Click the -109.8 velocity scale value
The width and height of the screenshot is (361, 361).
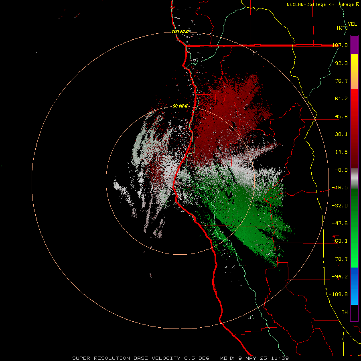point(338,294)
